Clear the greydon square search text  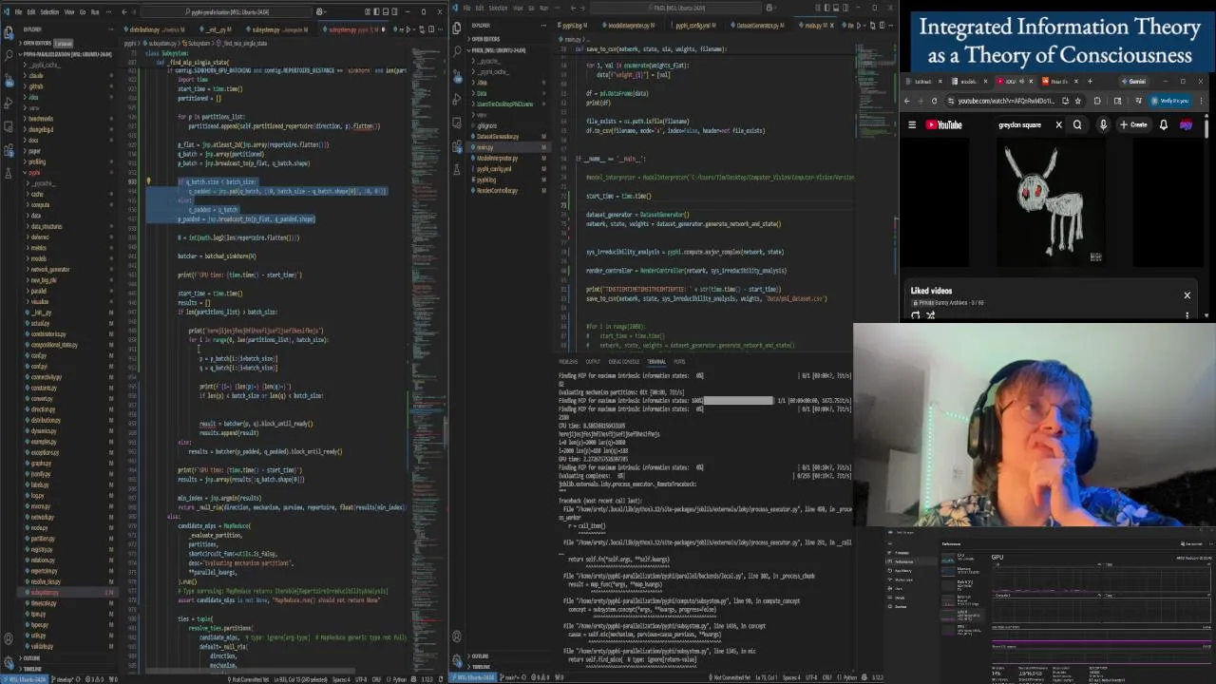[1059, 125]
